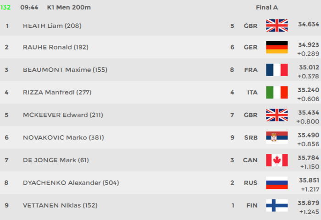The width and height of the screenshot is (321, 220).
Task: Click the Canadian maple leaf flag
Action: pyautogui.click(x=277, y=160)
